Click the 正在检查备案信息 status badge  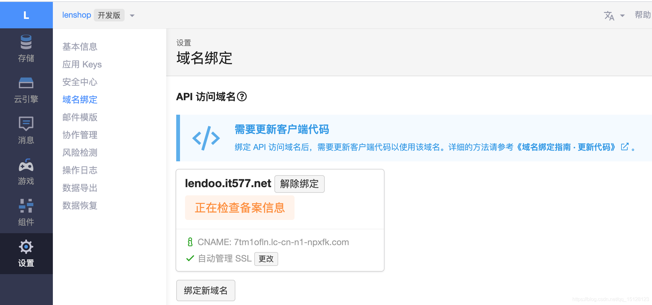[x=240, y=208]
